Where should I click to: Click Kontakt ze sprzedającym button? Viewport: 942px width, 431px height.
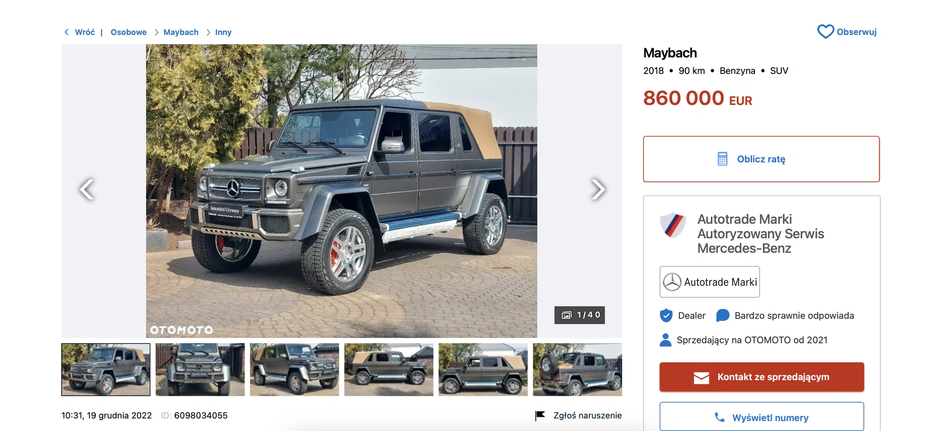coord(762,377)
